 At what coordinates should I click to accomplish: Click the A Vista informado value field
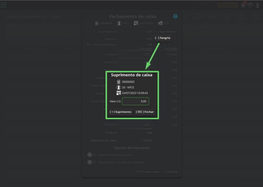click(135, 54)
